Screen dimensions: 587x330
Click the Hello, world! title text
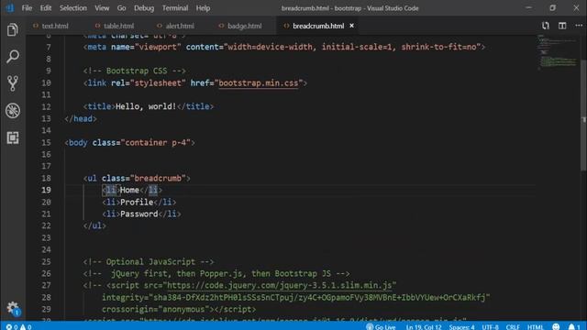pyautogui.click(x=146, y=106)
